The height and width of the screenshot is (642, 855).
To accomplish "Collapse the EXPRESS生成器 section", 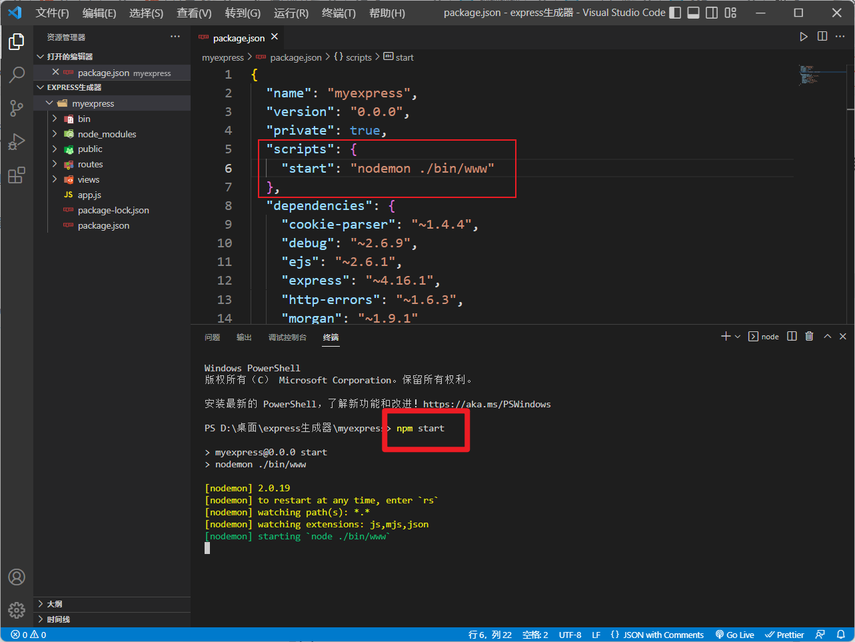I will point(112,87).
